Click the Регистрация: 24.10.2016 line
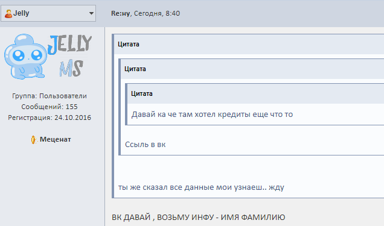Screen dimensions: 384x226 click(x=50, y=118)
